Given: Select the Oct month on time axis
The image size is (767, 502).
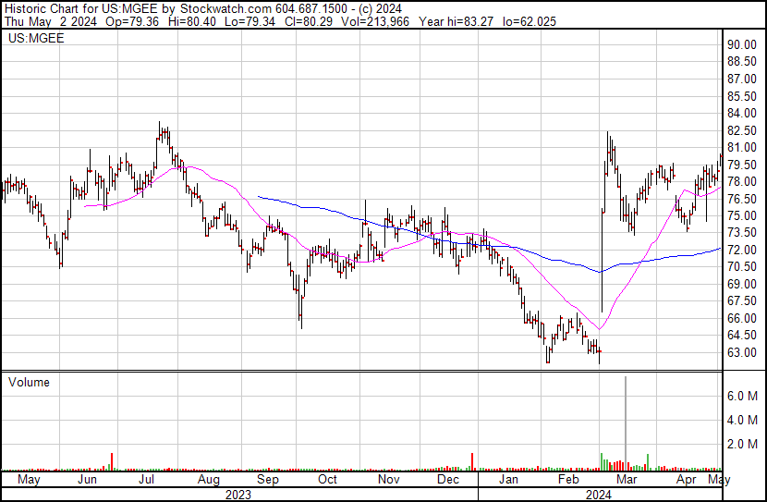Looking at the screenshot, I should coord(327,481).
